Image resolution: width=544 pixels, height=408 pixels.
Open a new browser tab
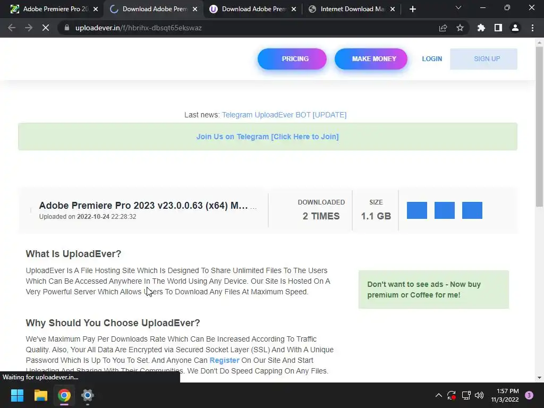click(412, 9)
